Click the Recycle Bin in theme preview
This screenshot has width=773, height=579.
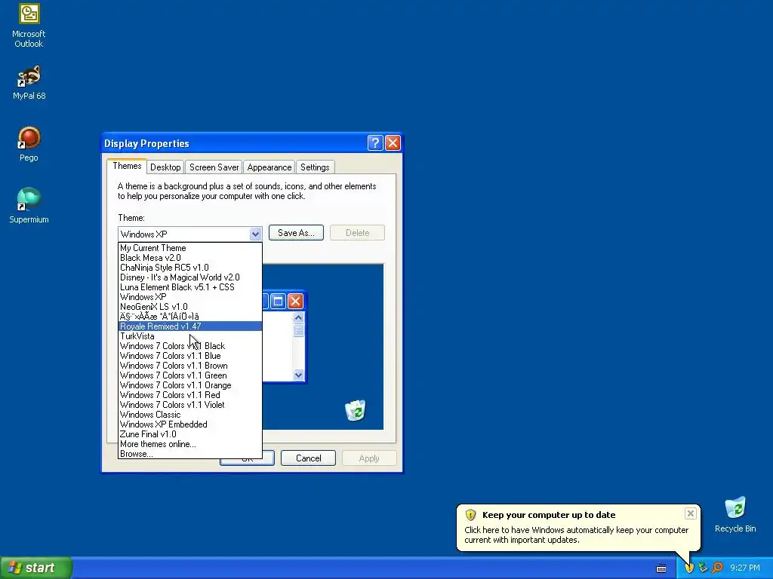pos(355,410)
